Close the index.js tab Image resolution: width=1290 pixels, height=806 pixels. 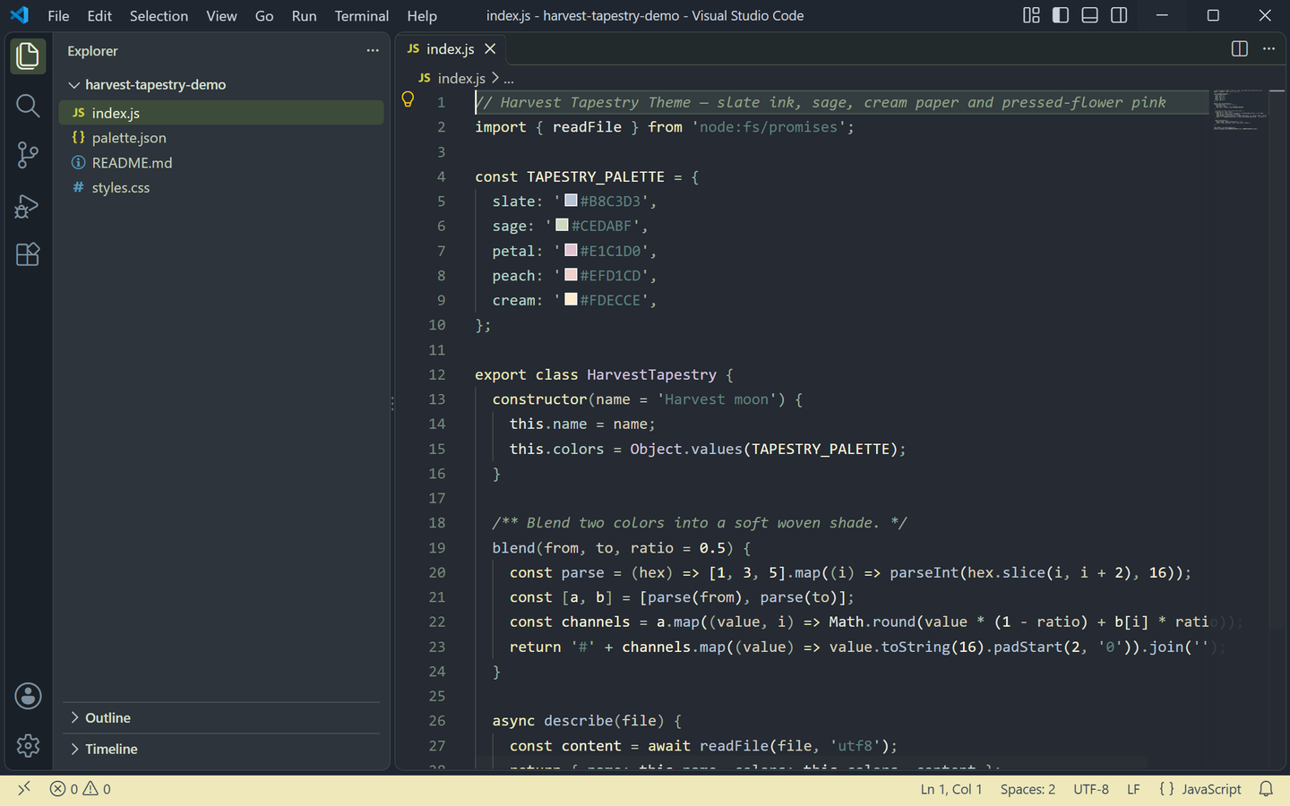click(490, 49)
